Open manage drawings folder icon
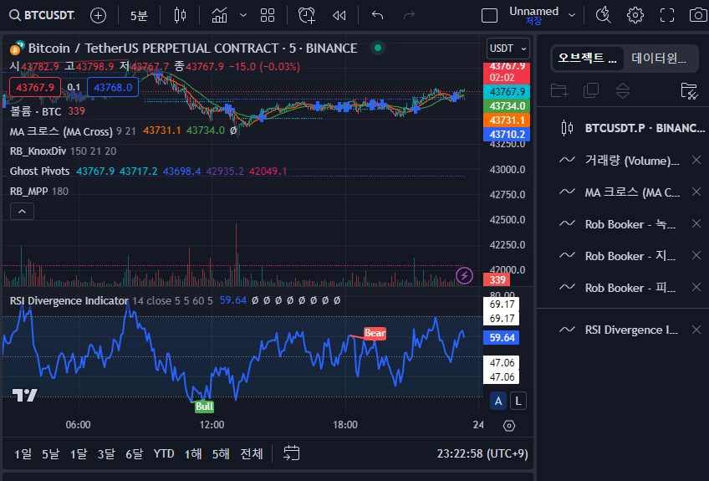Viewport: 709px width, 481px height. click(x=689, y=90)
